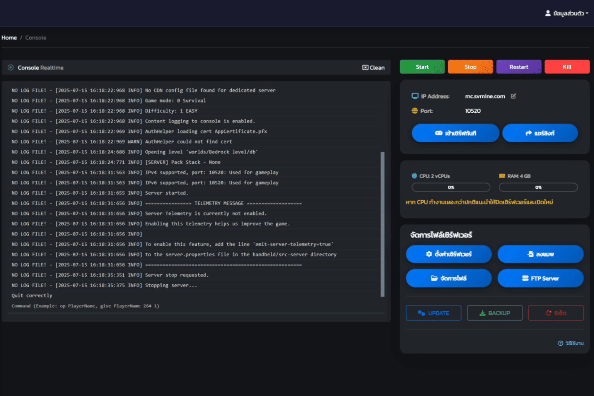The image size is (594, 396).
Task: Click the edit icon beside mc.svmine.com
Action: pyautogui.click(x=513, y=96)
